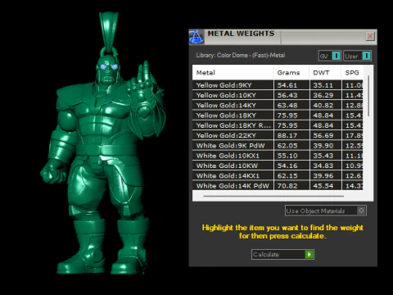Viewport: 393px width, 295px height.
Task: Click the 40.82 DWT value
Action: [x=323, y=106]
